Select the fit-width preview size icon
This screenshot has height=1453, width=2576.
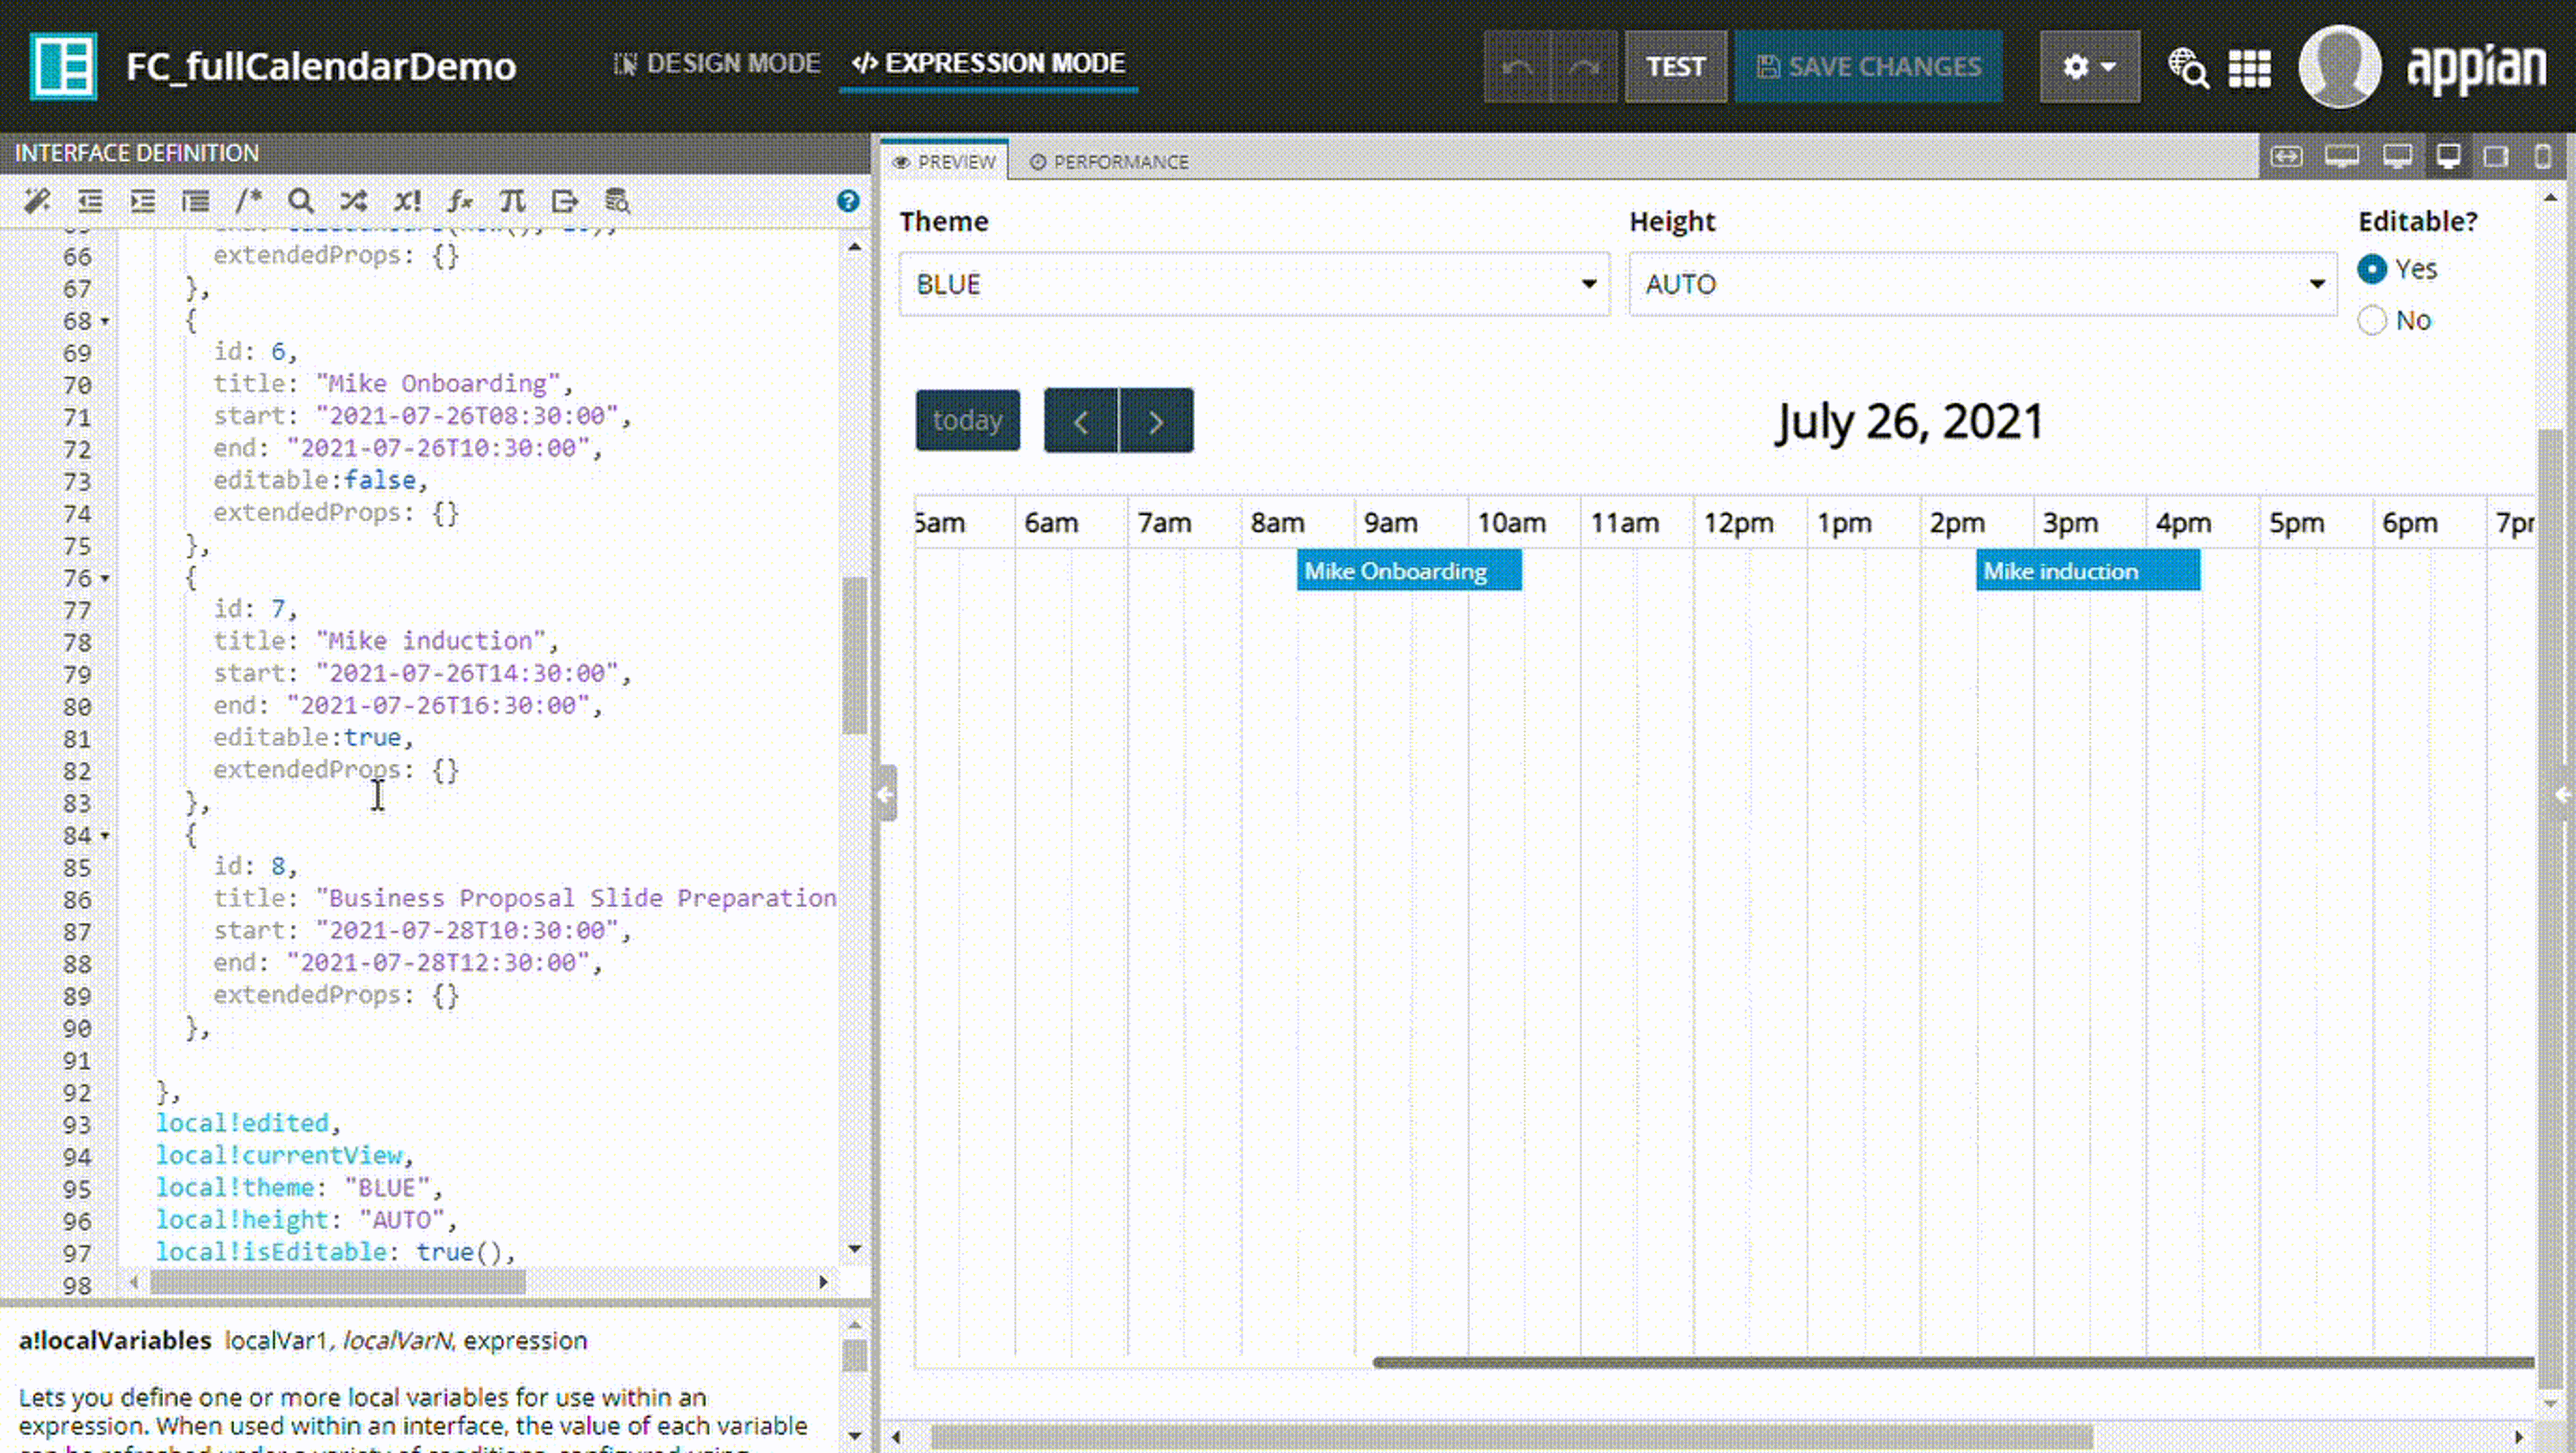(2287, 157)
